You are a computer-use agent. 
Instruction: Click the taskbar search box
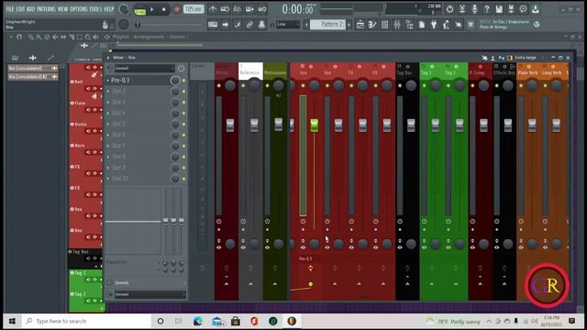coord(86,321)
